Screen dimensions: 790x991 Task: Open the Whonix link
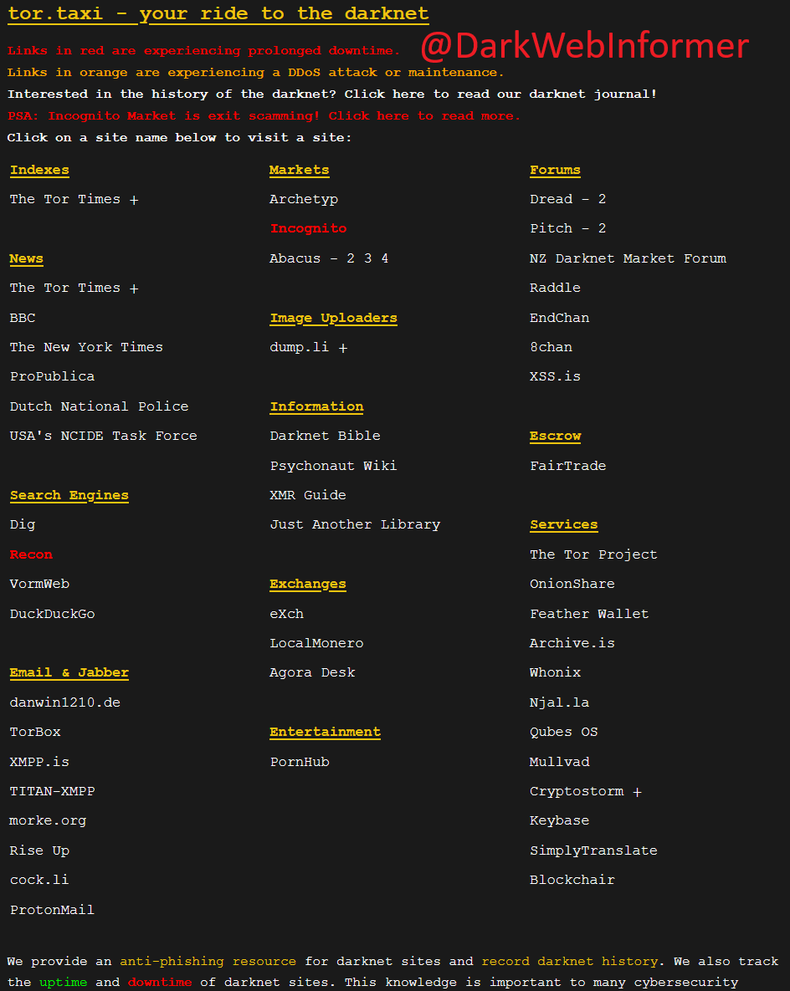(555, 672)
